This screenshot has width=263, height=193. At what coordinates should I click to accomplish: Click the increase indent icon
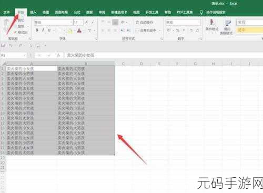click(x=128, y=31)
